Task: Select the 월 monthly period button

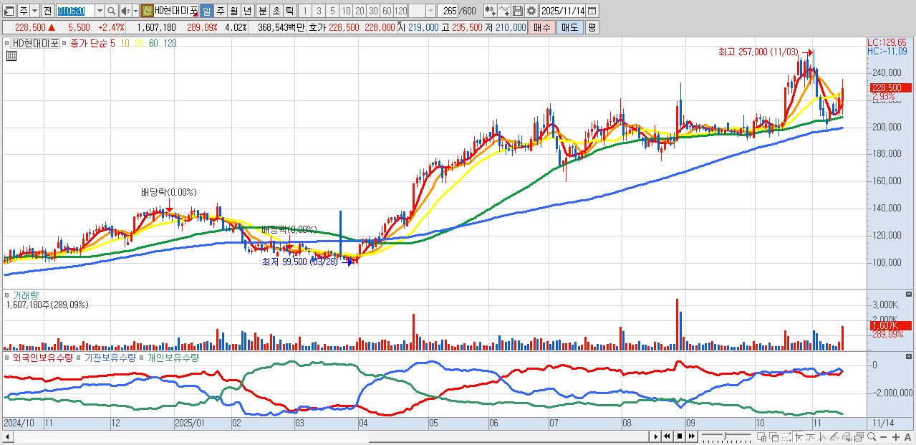Action: (x=233, y=11)
